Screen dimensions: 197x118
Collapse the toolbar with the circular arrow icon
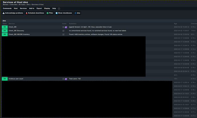[59, 9]
